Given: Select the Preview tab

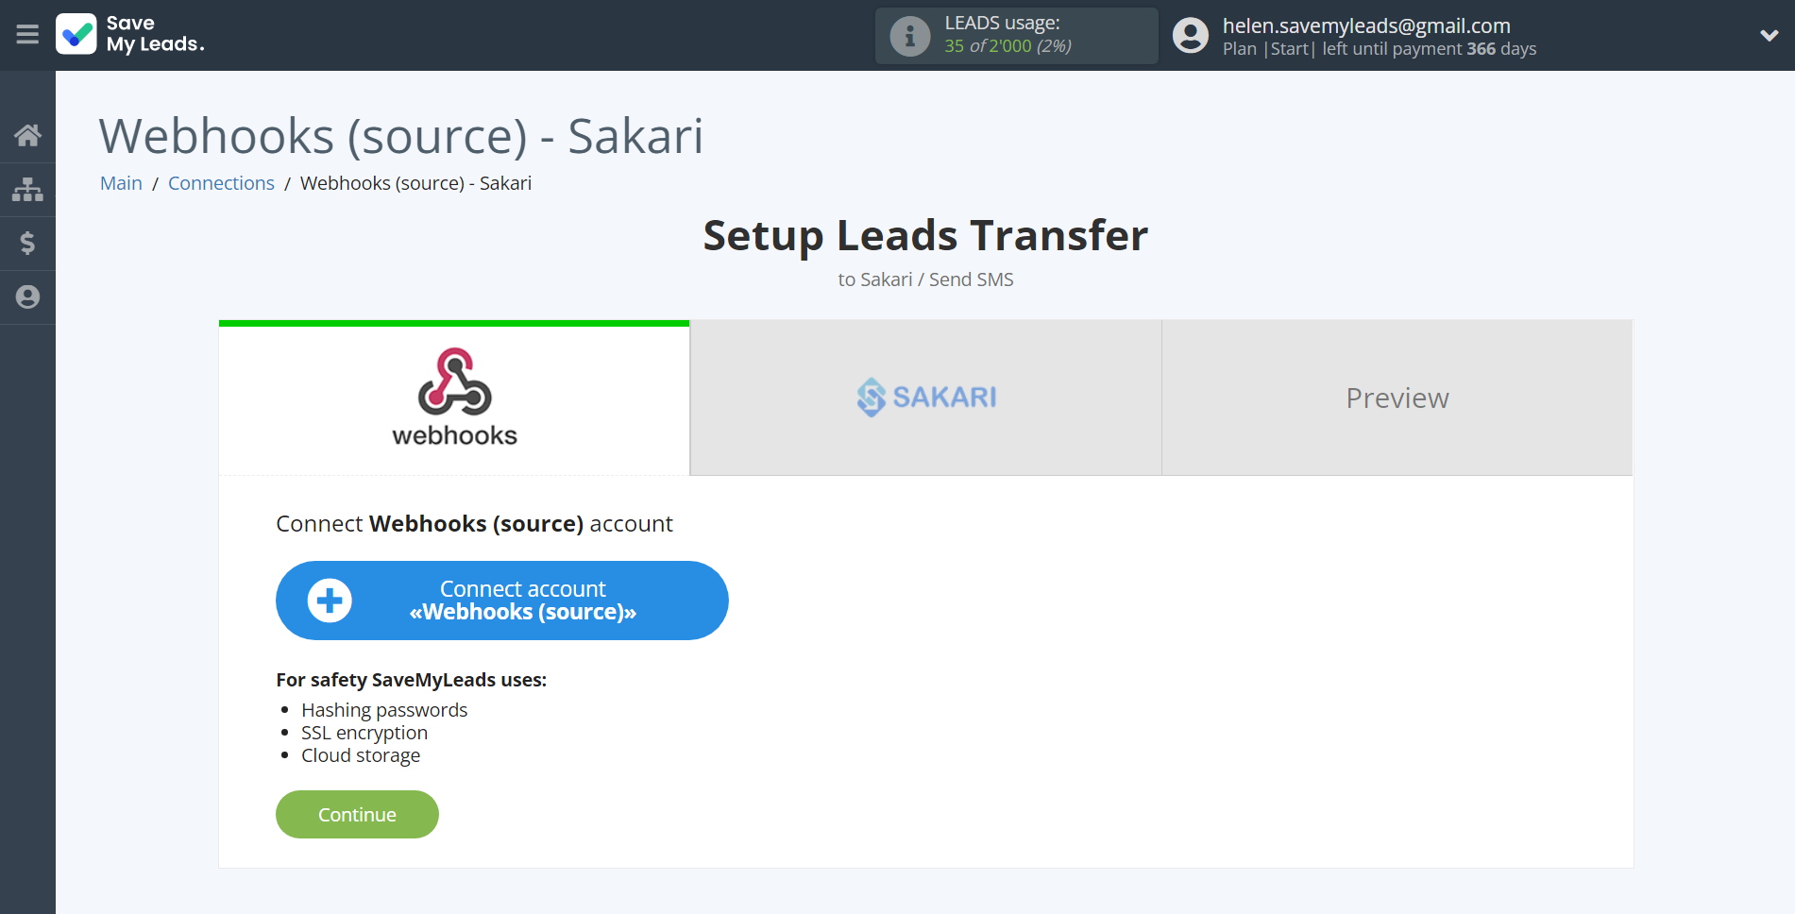Looking at the screenshot, I should tap(1397, 398).
